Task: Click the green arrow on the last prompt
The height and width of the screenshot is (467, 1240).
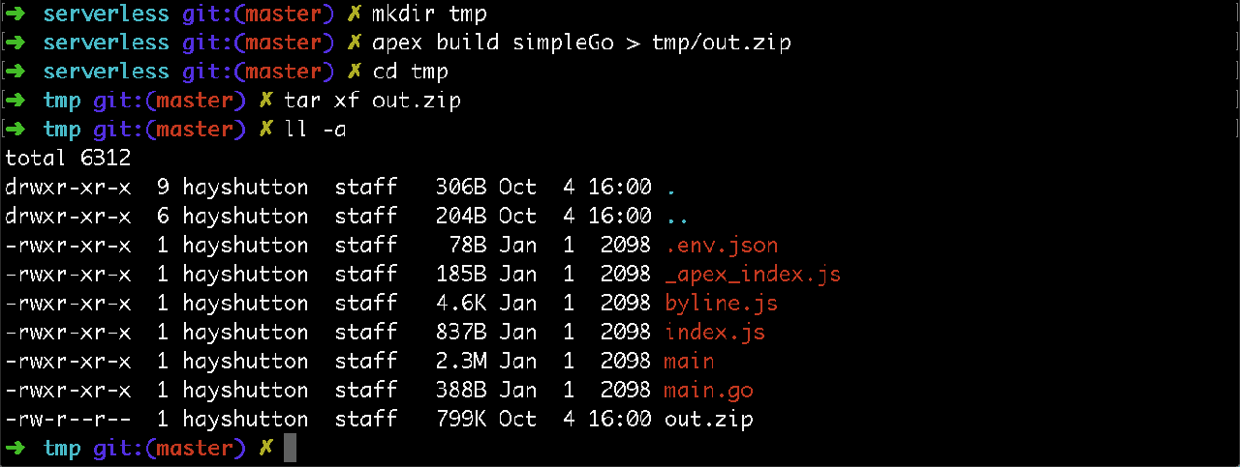Action: pyautogui.click(x=18, y=449)
